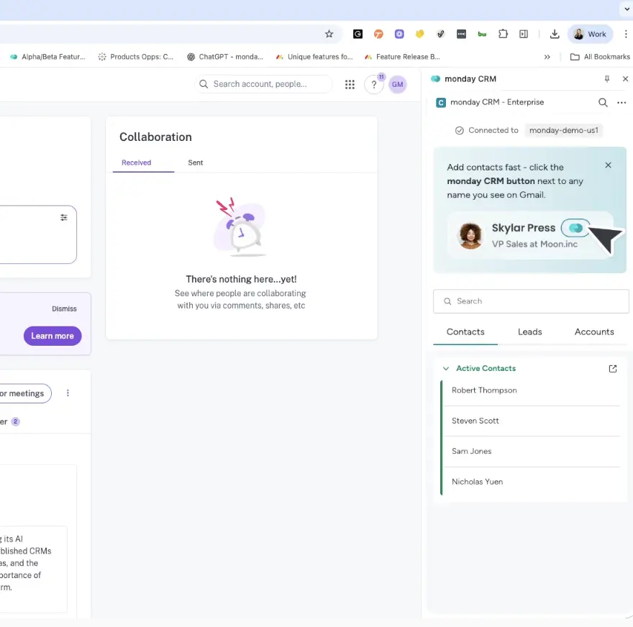Dismiss the Add contacts fast tip
This screenshot has width=633, height=627.
608,165
